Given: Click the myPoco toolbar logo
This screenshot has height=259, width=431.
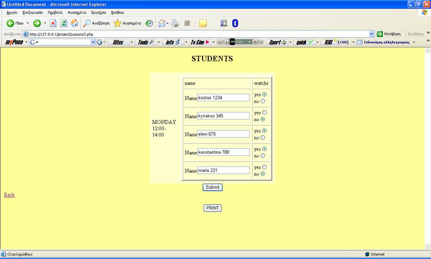Looking at the screenshot, I should pos(14,42).
